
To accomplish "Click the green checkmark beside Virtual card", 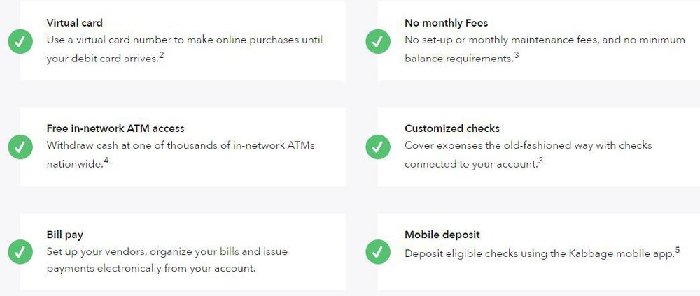I will click(x=20, y=40).
